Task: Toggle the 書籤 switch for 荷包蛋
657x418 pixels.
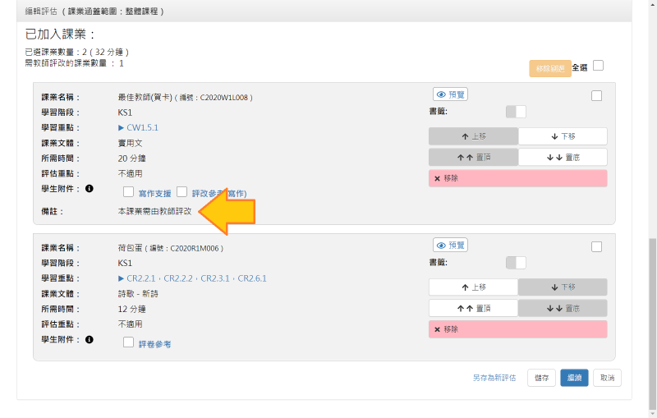Action: tap(516, 262)
